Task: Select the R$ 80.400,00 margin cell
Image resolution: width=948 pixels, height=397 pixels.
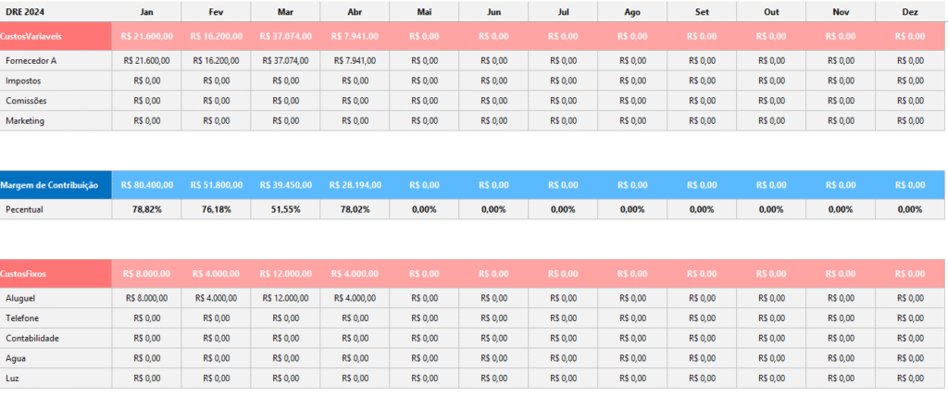Action: coord(146,185)
